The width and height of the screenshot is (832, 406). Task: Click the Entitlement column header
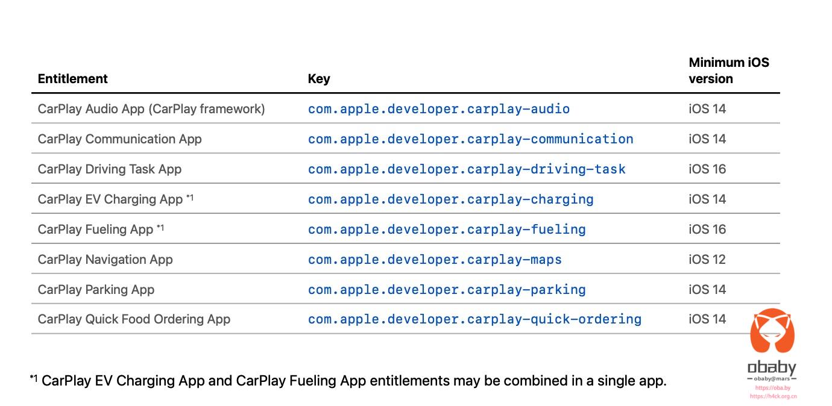(x=73, y=79)
